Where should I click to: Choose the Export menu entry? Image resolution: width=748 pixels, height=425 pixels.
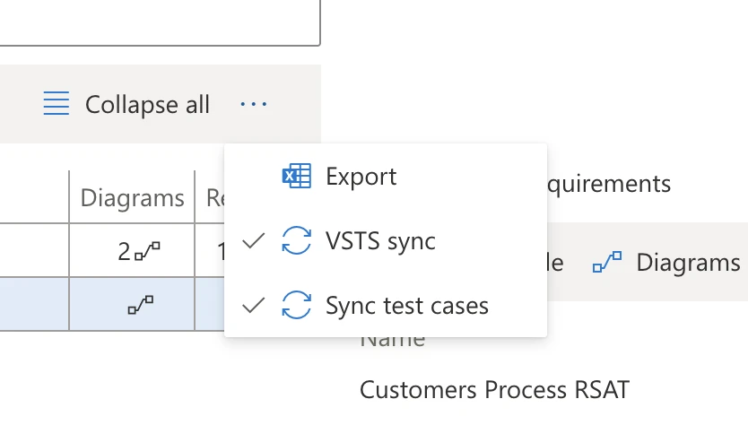(361, 176)
